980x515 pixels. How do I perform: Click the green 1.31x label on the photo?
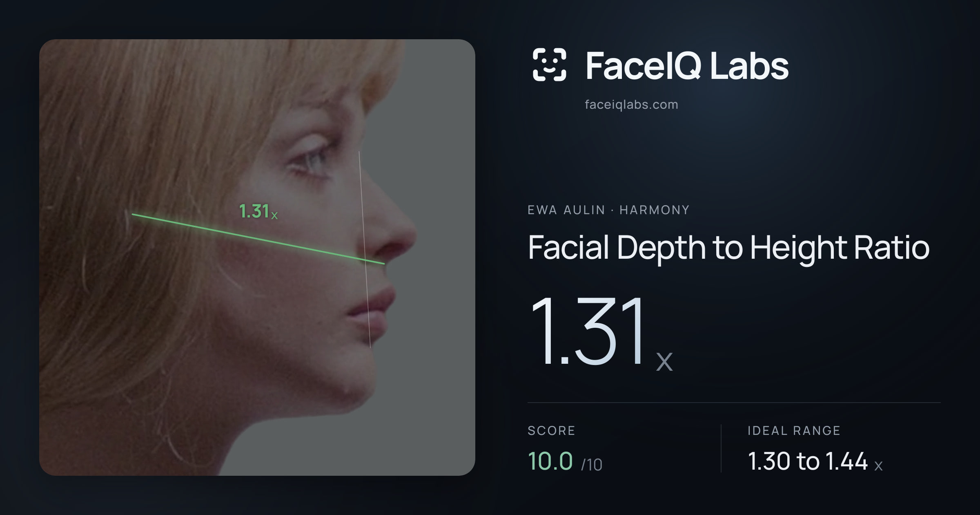tap(258, 211)
